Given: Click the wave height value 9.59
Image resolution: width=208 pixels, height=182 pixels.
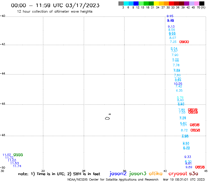Looking at the screenshot, I should coord(189,167).
